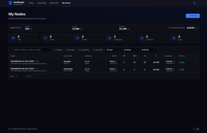Click the network hierarchy column icon
The image size is (207, 133).
(x=145, y=56)
